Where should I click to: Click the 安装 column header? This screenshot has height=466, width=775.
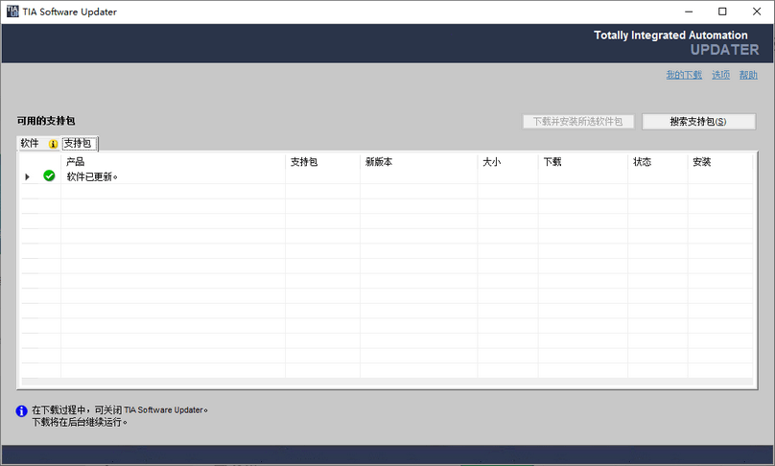[x=702, y=162]
